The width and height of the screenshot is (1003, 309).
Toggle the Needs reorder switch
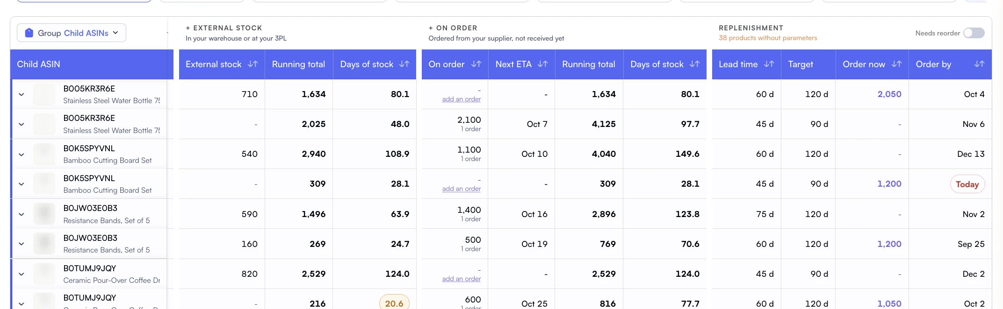click(974, 33)
